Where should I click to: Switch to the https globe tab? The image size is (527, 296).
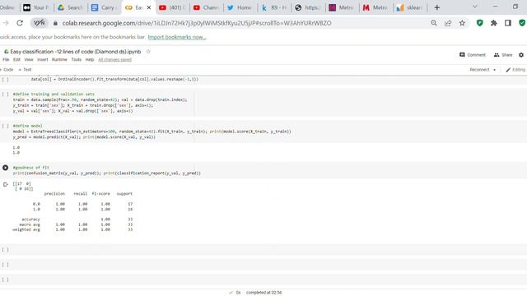(308, 7)
